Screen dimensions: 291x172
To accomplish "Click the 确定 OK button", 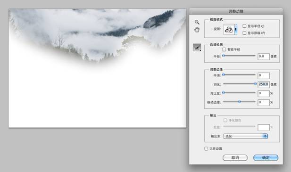I will click(x=266, y=158).
